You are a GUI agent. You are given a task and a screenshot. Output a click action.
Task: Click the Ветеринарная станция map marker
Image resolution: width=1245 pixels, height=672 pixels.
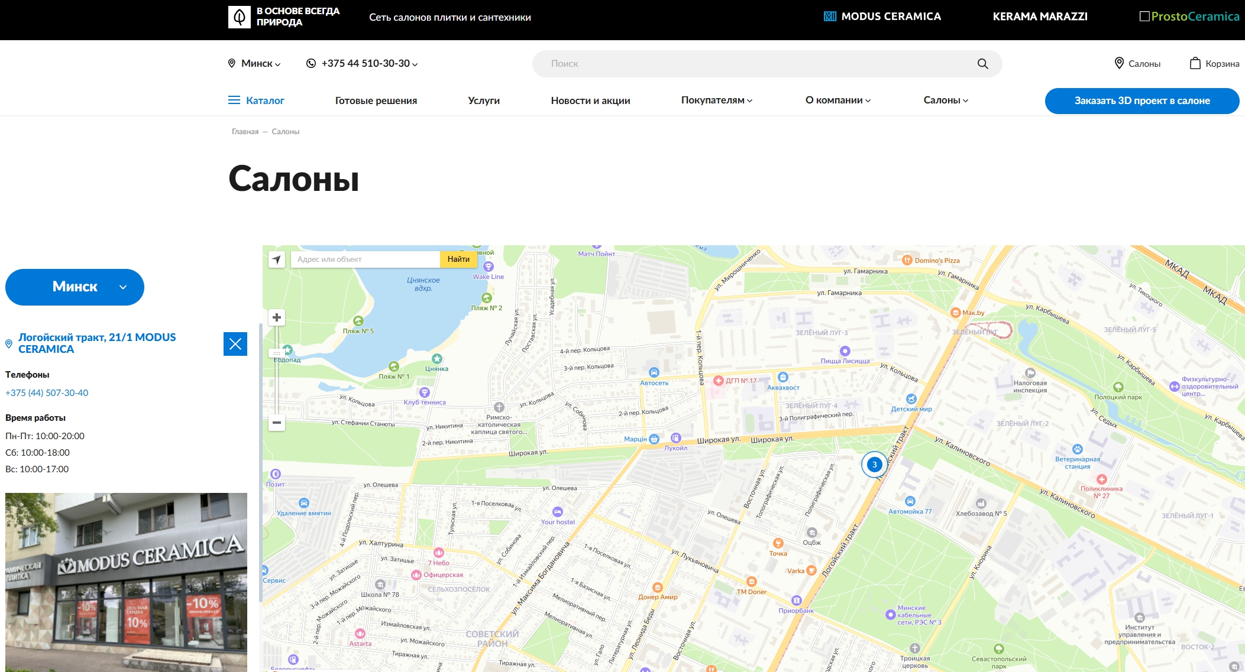tap(1078, 449)
